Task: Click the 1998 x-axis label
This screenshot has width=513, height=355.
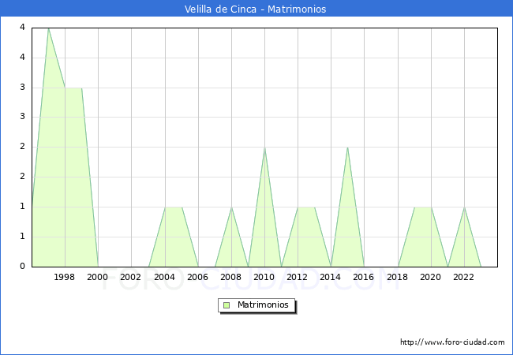Action: point(65,277)
